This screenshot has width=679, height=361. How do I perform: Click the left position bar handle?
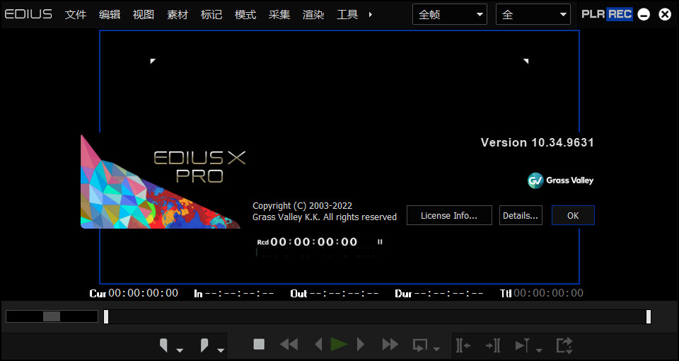coord(106,317)
